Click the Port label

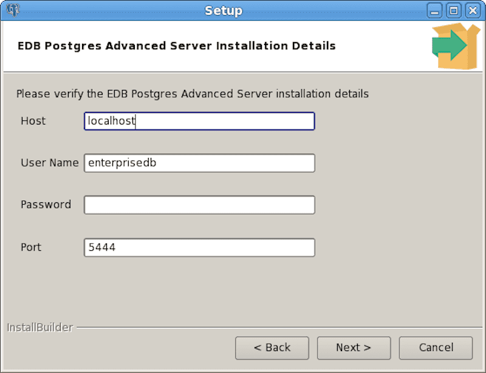[31, 247]
